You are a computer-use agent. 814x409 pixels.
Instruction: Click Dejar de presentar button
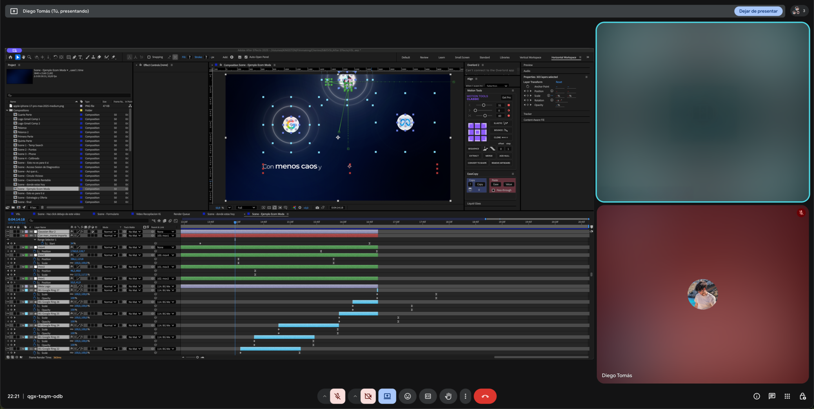758,11
